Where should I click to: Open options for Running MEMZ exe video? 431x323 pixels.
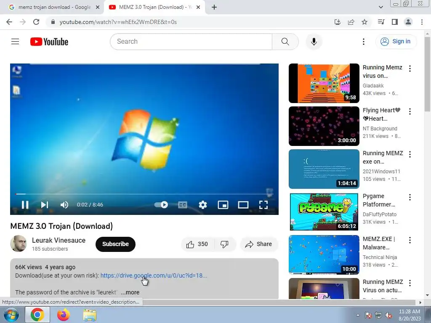point(410,154)
